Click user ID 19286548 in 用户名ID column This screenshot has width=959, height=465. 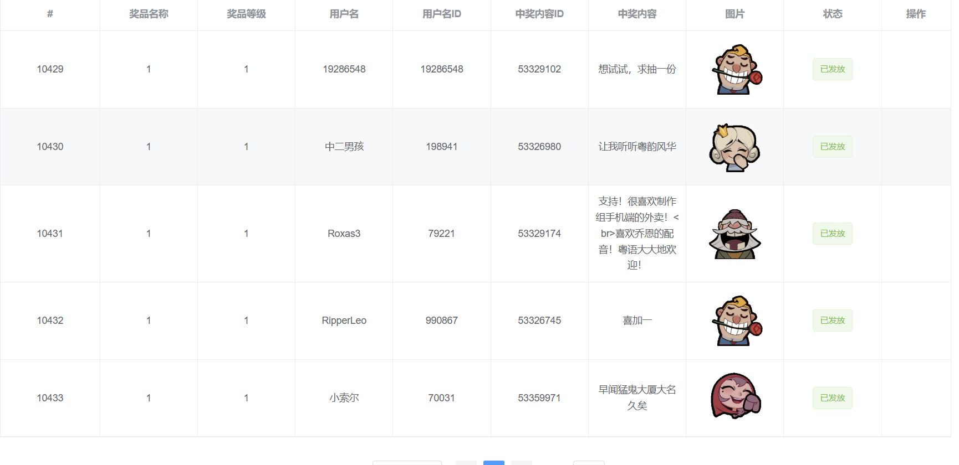pyautogui.click(x=441, y=69)
